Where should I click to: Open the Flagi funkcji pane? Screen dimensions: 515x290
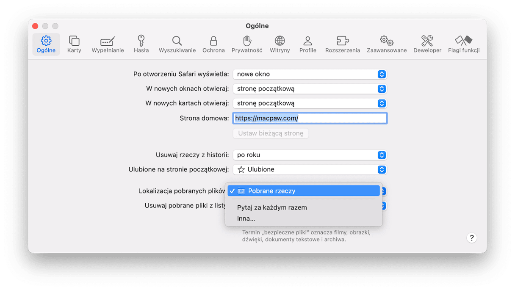463,44
